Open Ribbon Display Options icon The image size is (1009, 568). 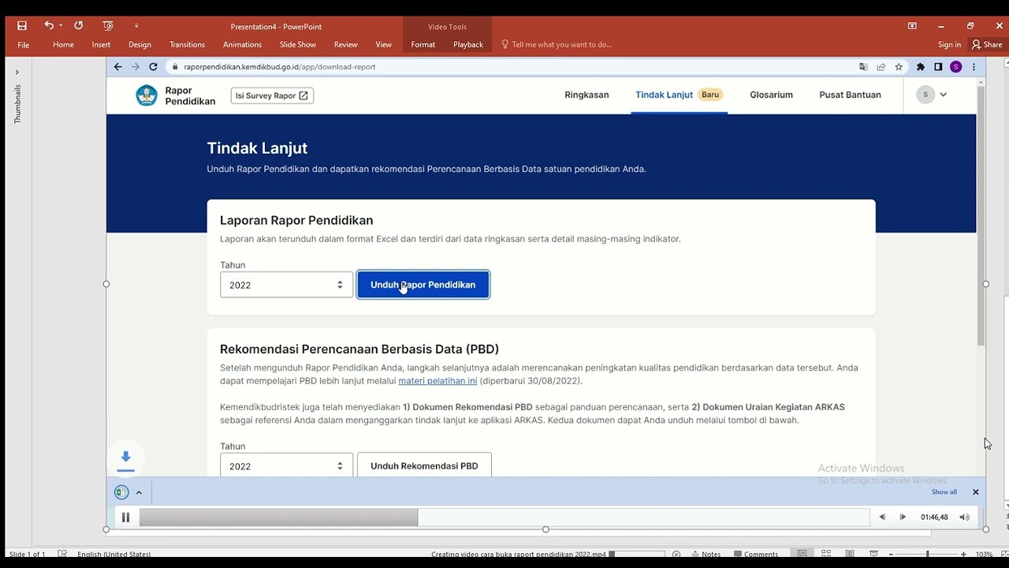[x=912, y=26]
